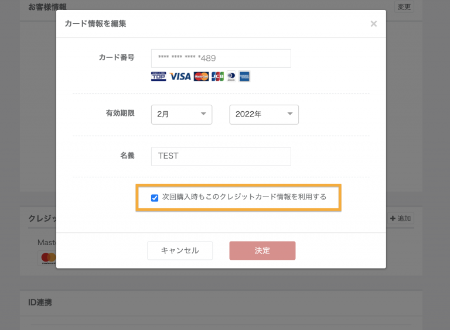450x330 pixels.
Task: Click the 追加 button behind the dialog
Action: point(401,218)
